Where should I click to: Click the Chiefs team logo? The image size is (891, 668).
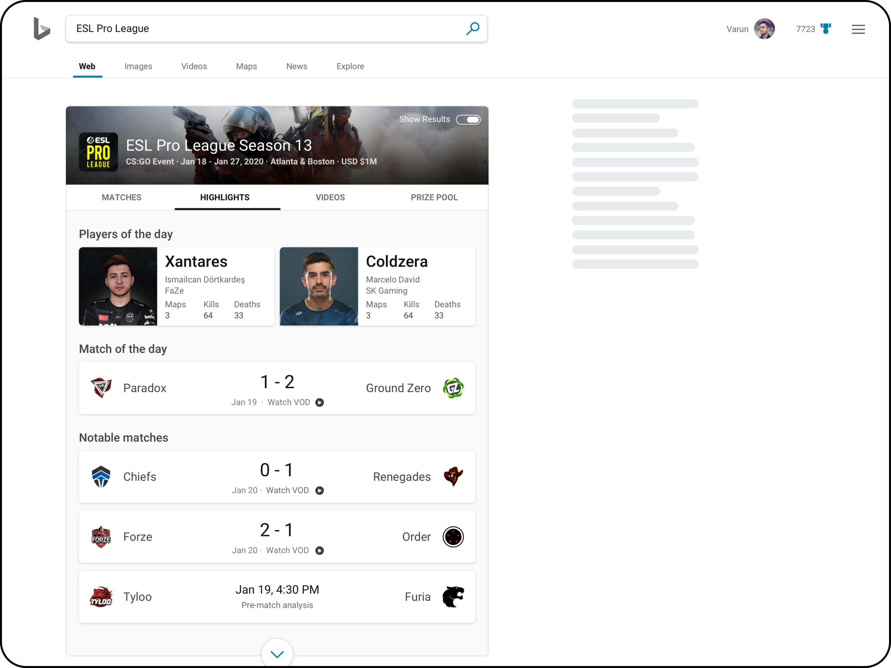(101, 476)
